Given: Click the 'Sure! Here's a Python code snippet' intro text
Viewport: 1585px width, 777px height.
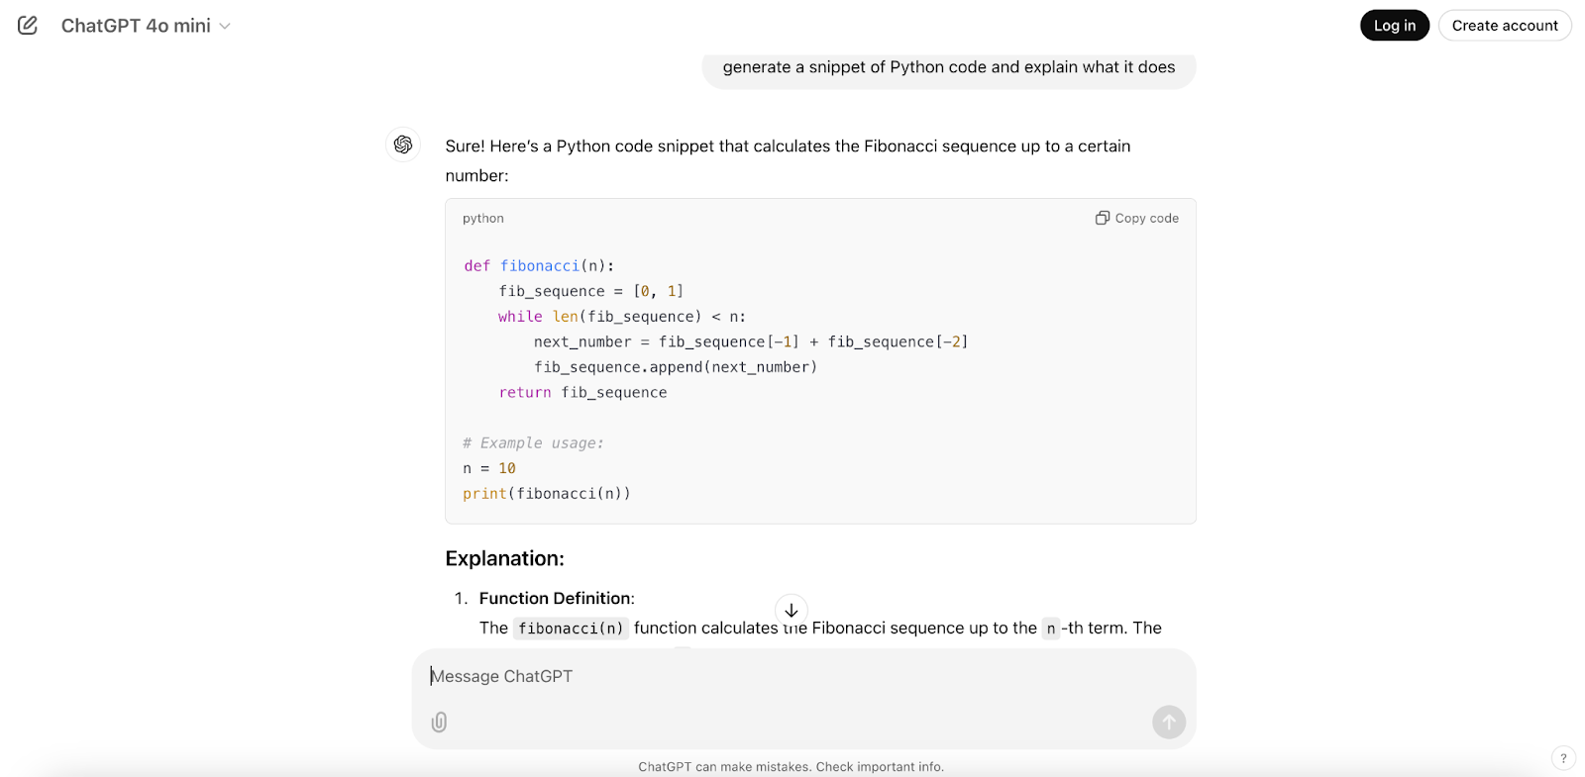Looking at the screenshot, I should 788,160.
